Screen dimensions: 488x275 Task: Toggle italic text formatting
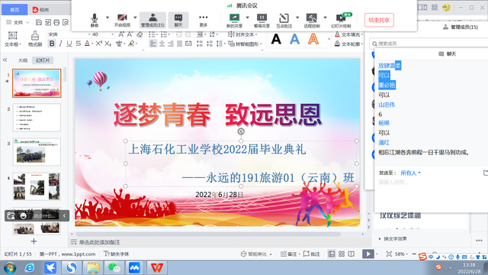point(61,44)
